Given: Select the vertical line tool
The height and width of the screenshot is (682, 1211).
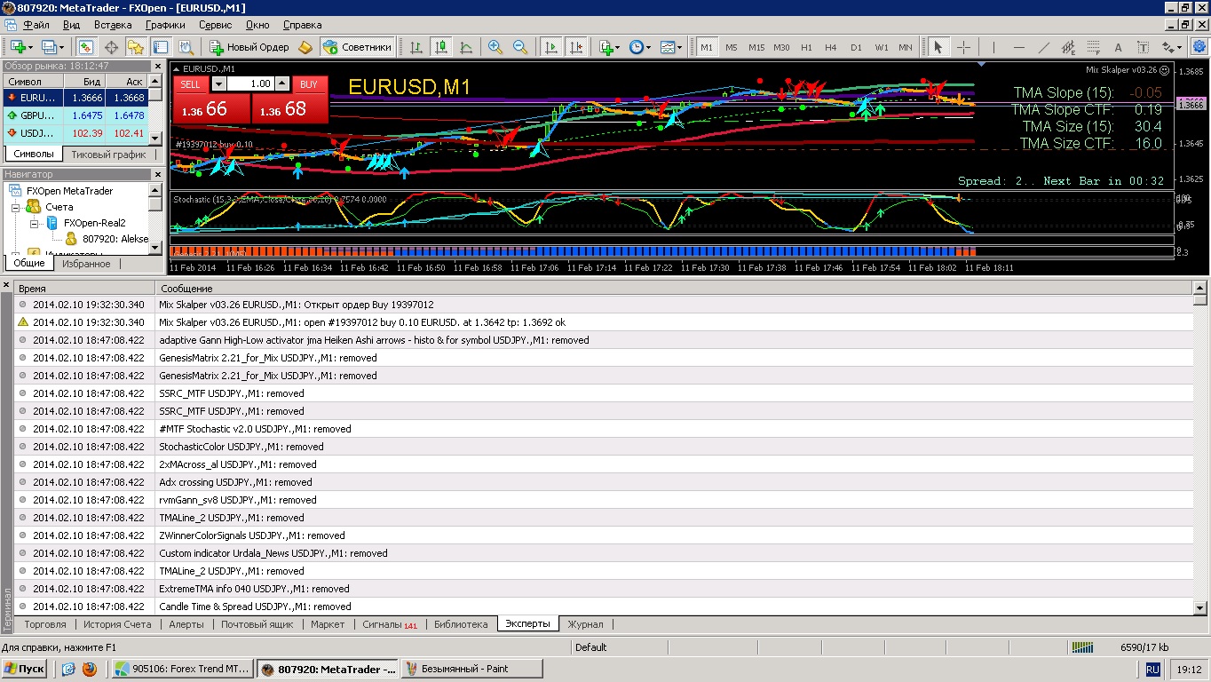Looking at the screenshot, I should [994, 47].
